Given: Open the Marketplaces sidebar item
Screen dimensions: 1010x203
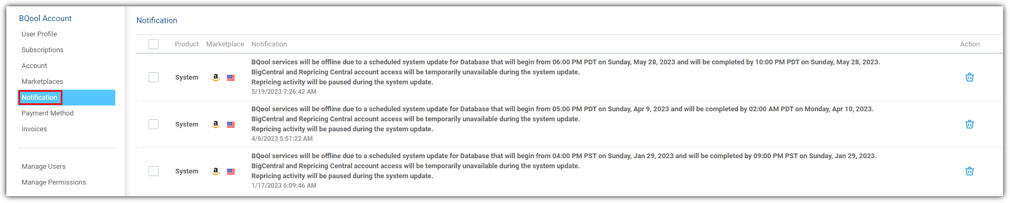Looking at the screenshot, I should point(42,81).
